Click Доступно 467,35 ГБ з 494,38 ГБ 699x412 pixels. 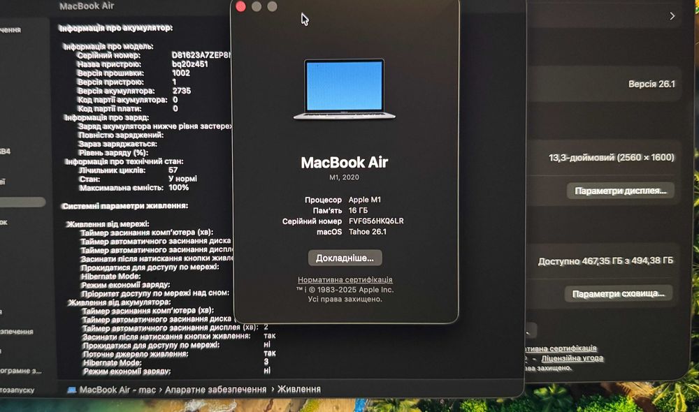[x=605, y=261]
